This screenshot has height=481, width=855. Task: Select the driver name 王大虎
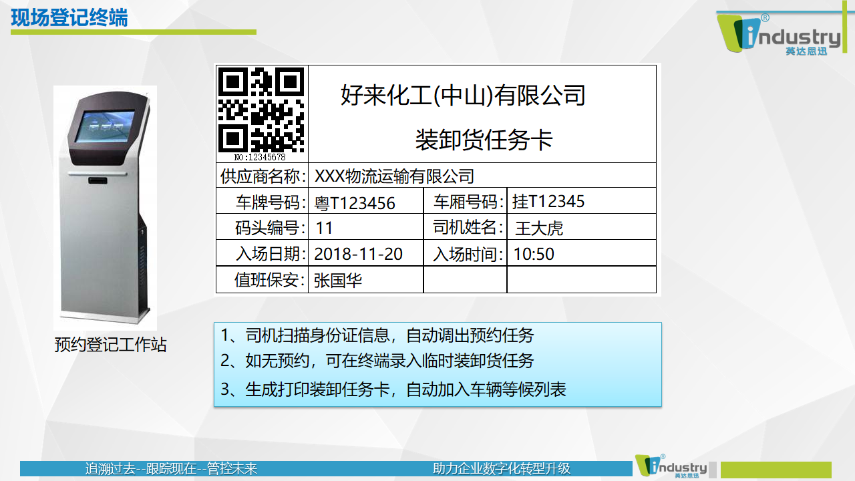click(539, 228)
